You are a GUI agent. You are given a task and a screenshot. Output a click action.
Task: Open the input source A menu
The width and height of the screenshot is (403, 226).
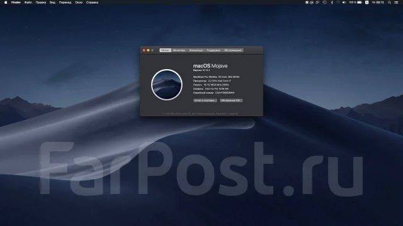click(x=366, y=3)
